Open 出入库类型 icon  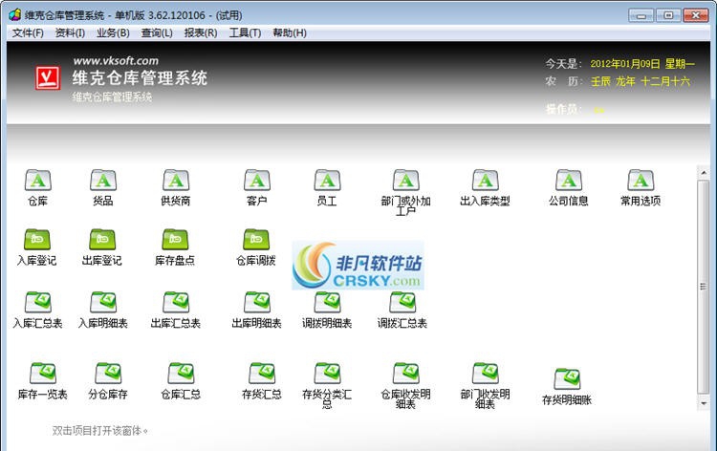click(485, 181)
